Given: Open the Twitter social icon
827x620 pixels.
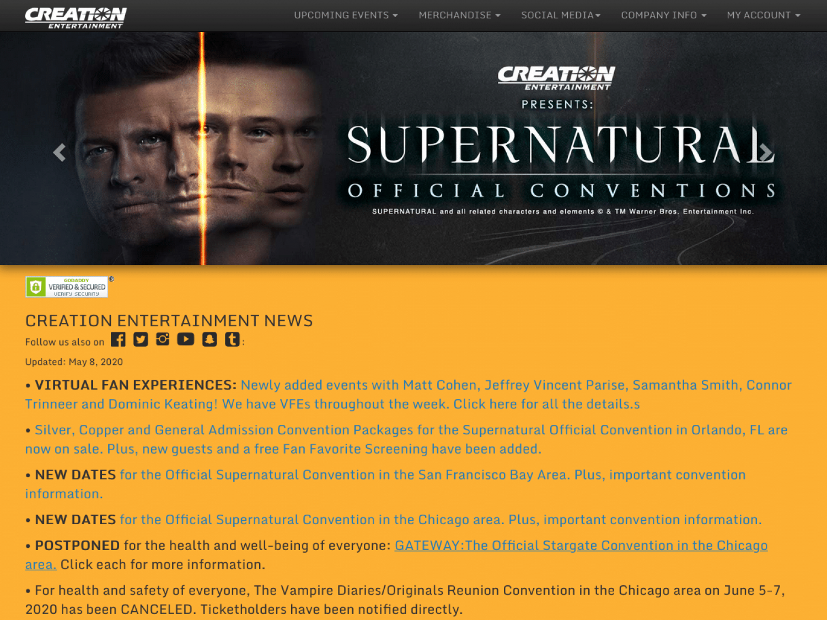Looking at the screenshot, I should pyautogui.click(x=141, y=339).
